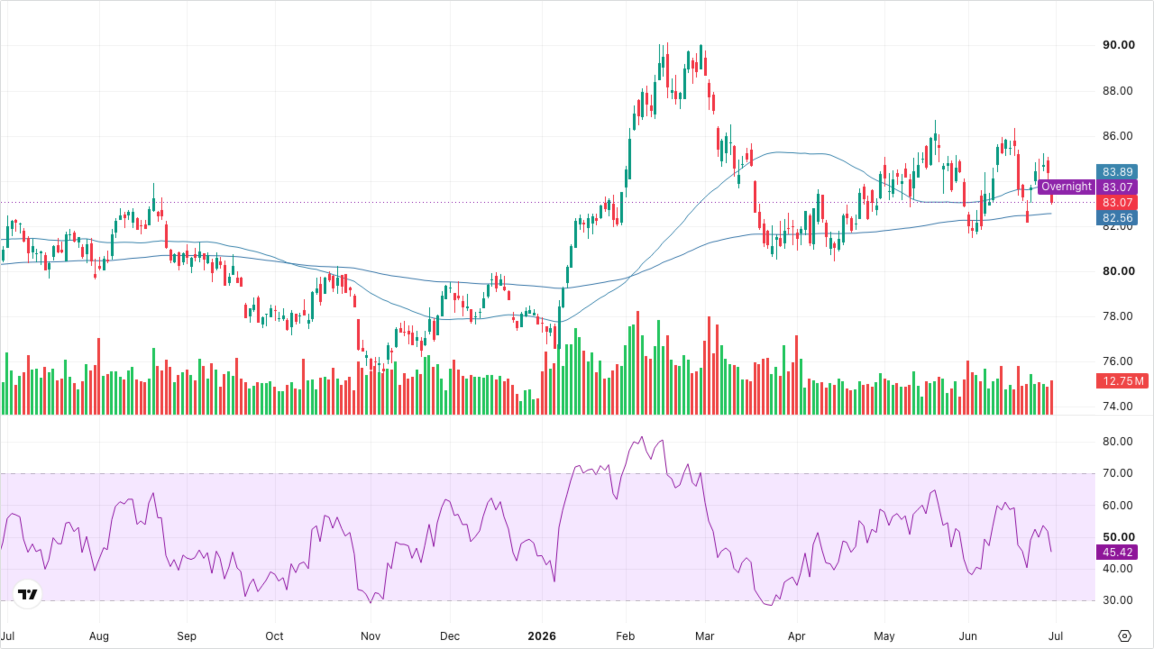This screenshot has width=1154, height=649.
Task: Select the 82.56 moving average price tag
Action: point(1117,218)
